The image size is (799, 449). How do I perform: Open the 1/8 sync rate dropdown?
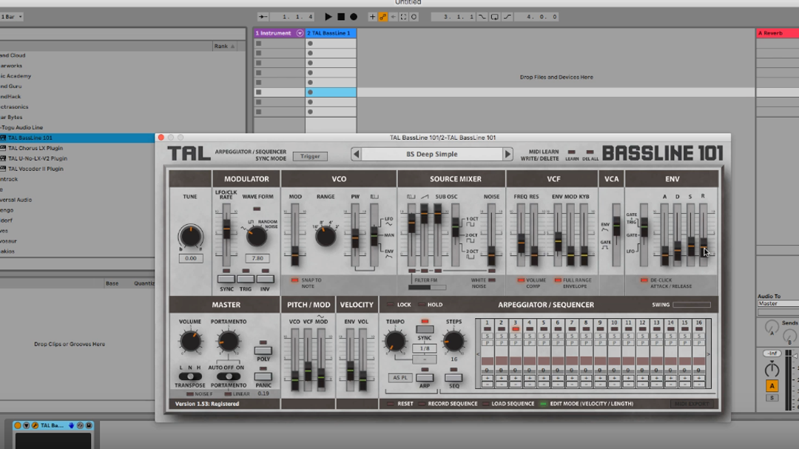[425, 348]
